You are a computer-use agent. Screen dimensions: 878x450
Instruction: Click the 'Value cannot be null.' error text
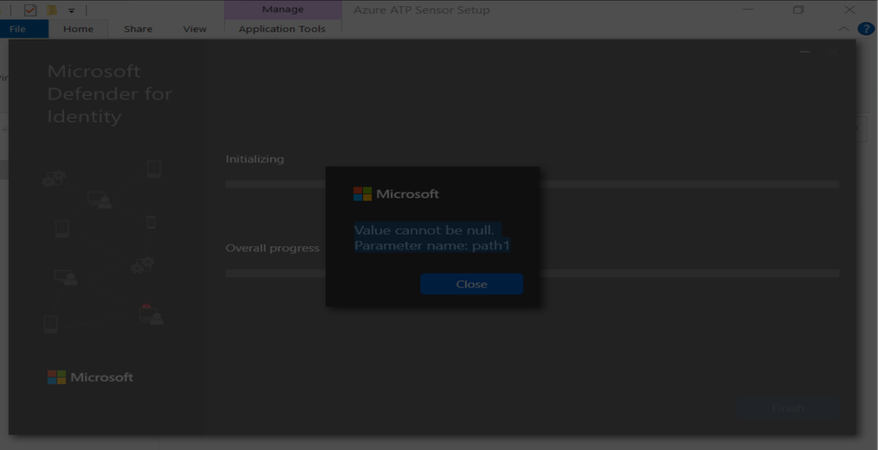click(x=424, y=230)
